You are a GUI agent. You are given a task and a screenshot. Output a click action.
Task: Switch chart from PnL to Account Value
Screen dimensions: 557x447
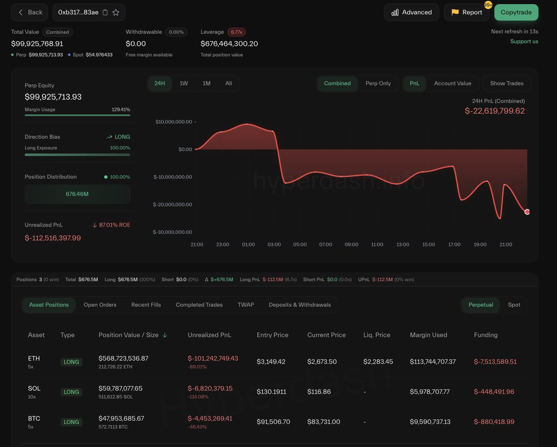point(453,83)
